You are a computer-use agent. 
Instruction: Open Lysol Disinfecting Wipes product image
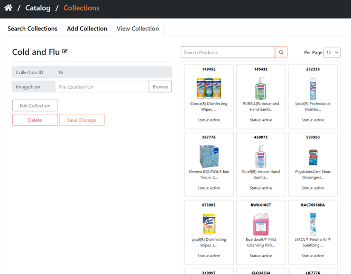pos(209,224)
